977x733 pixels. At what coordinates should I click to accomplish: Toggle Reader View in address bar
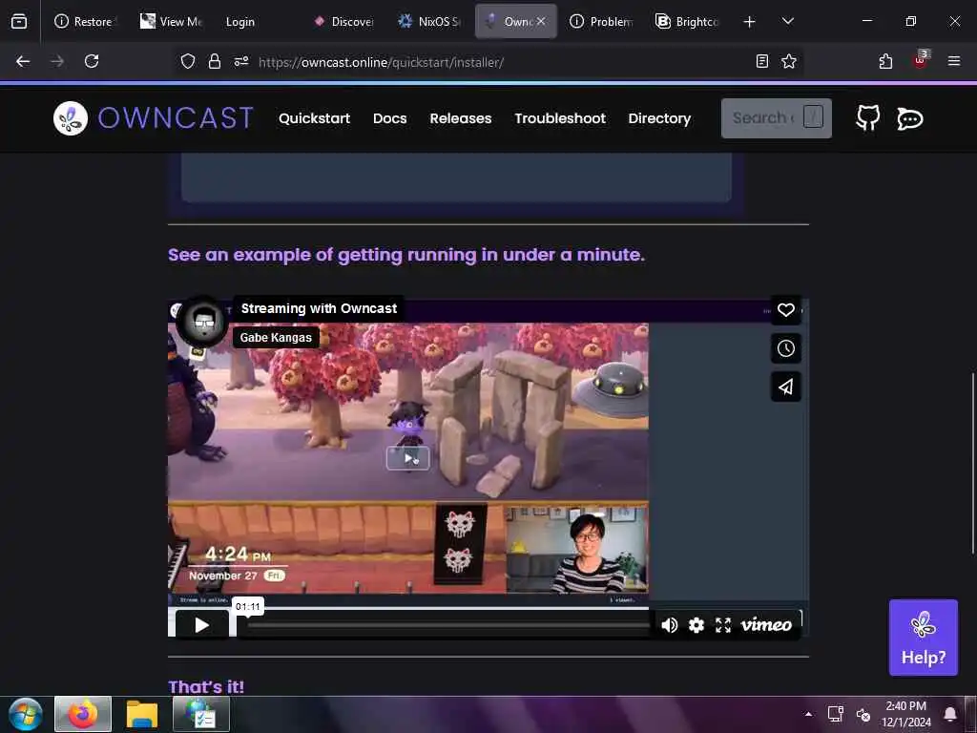tap(762, 61)
